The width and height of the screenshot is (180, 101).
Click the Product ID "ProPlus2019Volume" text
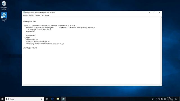pos(40,27)
